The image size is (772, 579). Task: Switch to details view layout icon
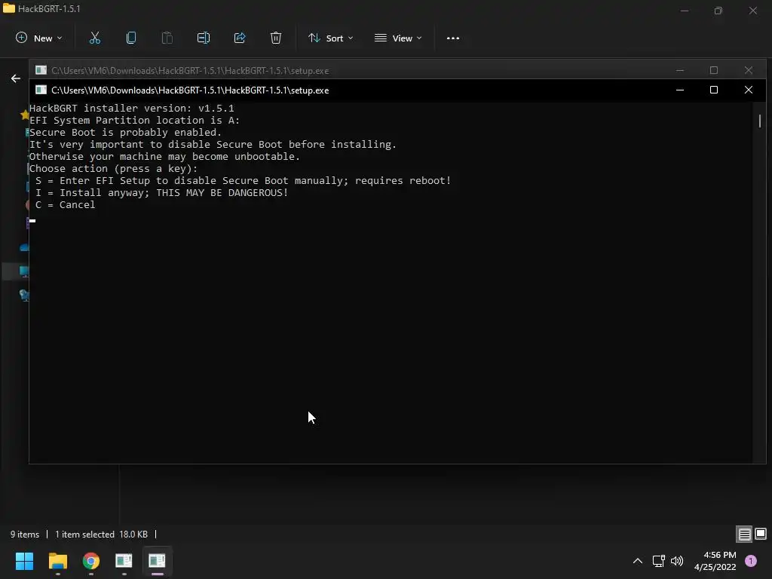point(744,535)
